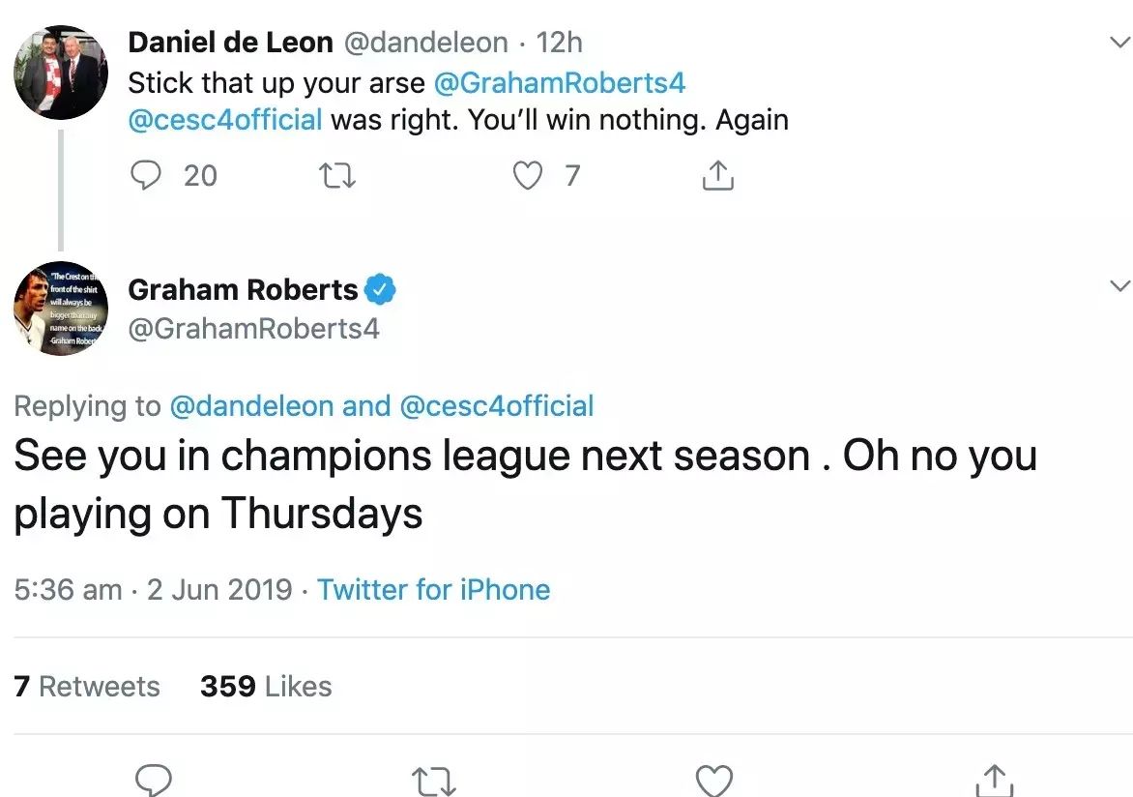Image resolution: width=1133 pixels, height=797 pixels.
Task: Open the Twitter for iPhone link
Action: point(434,589)
